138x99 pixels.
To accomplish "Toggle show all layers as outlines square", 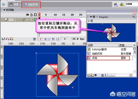I will (35, 15).
